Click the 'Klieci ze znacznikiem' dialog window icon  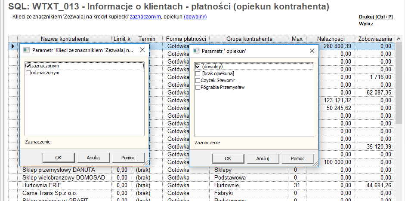(26, 50)
